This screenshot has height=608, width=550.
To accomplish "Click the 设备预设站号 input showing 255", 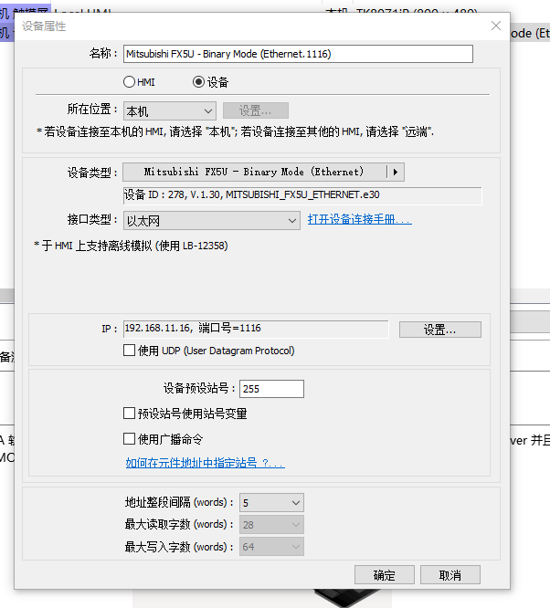I will (271, 389).
